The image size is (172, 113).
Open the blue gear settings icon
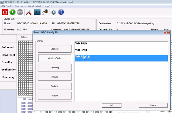[x=54, y=12]
